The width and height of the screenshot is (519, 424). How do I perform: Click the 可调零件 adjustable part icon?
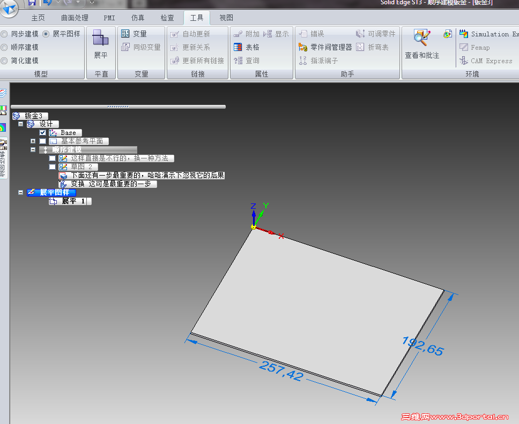(x=360, y=34)
